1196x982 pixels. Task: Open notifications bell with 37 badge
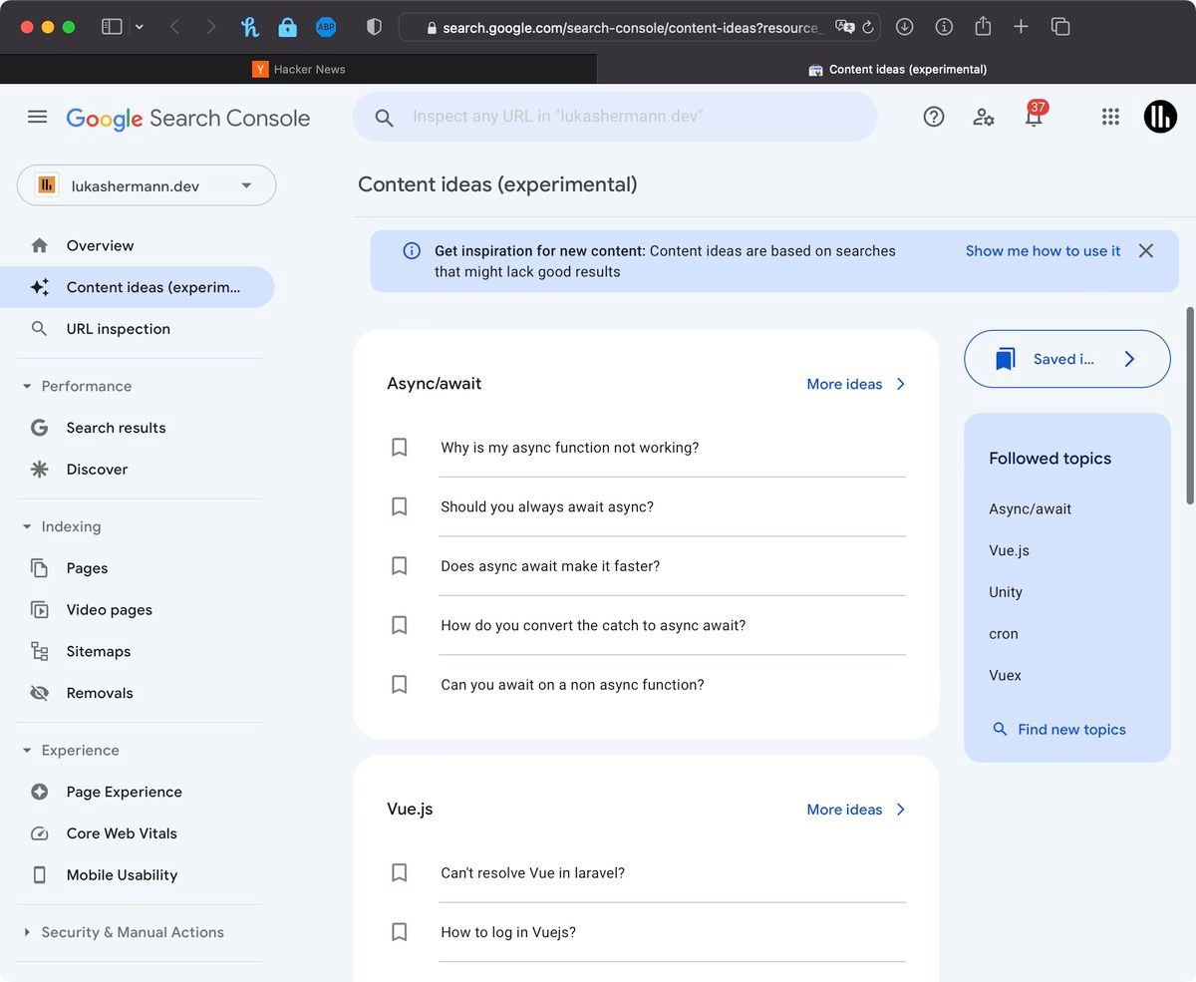click(1034, 117)
